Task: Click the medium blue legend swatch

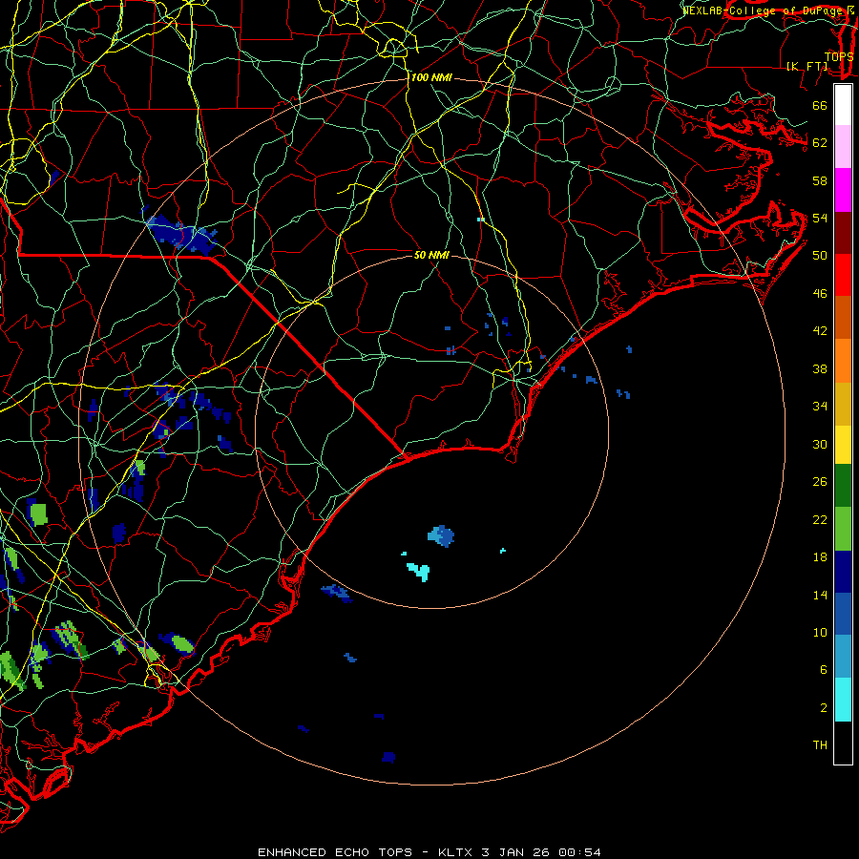Action: point(843,614)
